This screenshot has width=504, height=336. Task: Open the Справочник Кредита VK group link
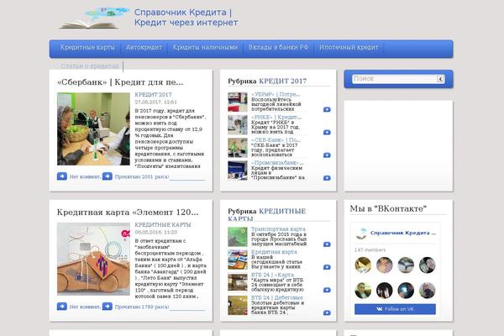point(403,234)
